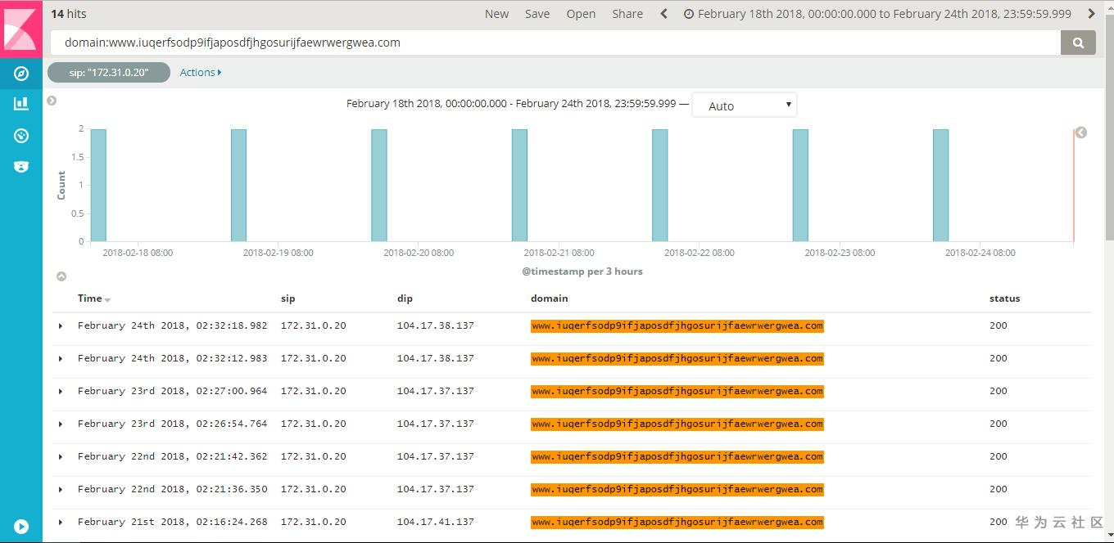Expand row February 22nd 02:21:36.350
This screenshot has height=543, width=1114.
tap(61, 490)
